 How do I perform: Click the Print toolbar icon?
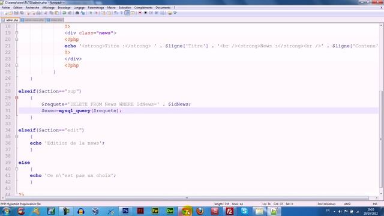(x=38, y=13)
